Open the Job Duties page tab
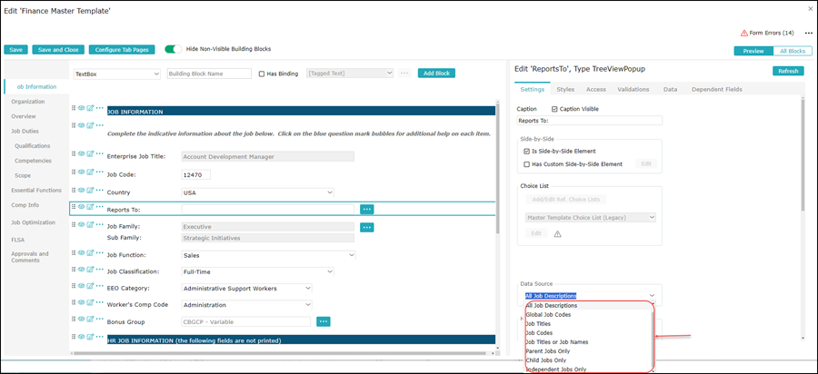 click(25, 132)
